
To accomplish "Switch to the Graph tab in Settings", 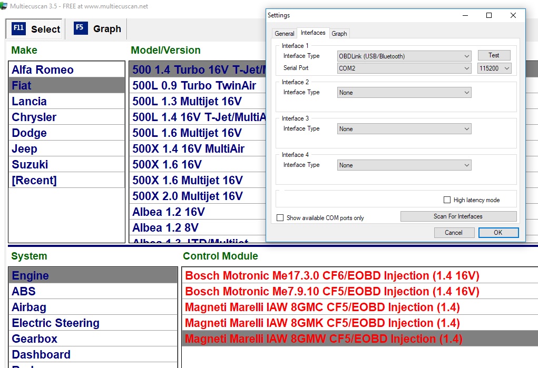I will [339, 33].
